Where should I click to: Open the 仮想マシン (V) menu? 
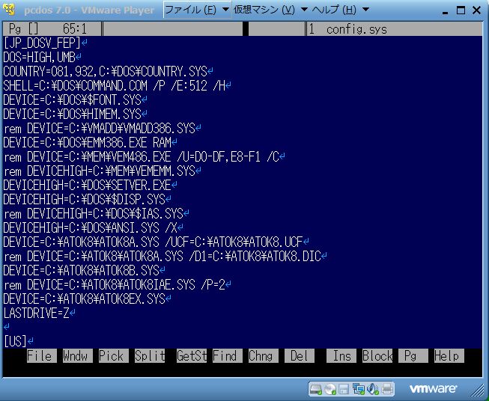click(x=264, y=10)
